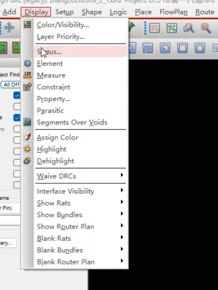
Task: Toggle the second checked Find filter checkbox
Action: [x=16, y=118]
